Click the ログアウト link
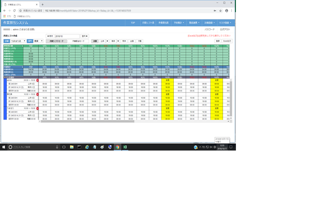316x210 pixels. 225,29
